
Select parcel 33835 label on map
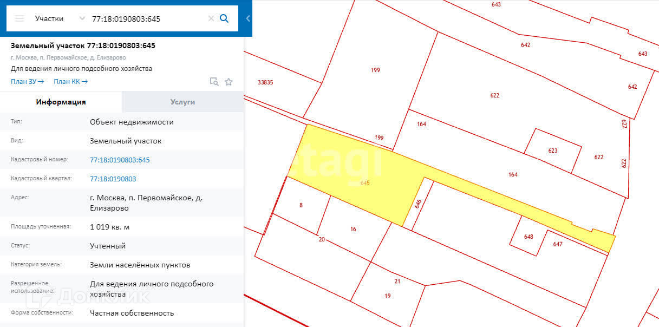(265, 82)
